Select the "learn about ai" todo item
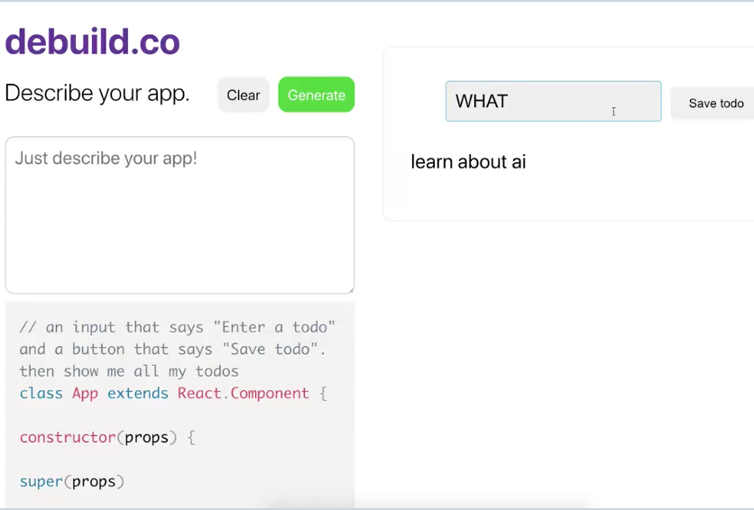Viewport: 754px width, 510px height. click(x=468, y=162)
